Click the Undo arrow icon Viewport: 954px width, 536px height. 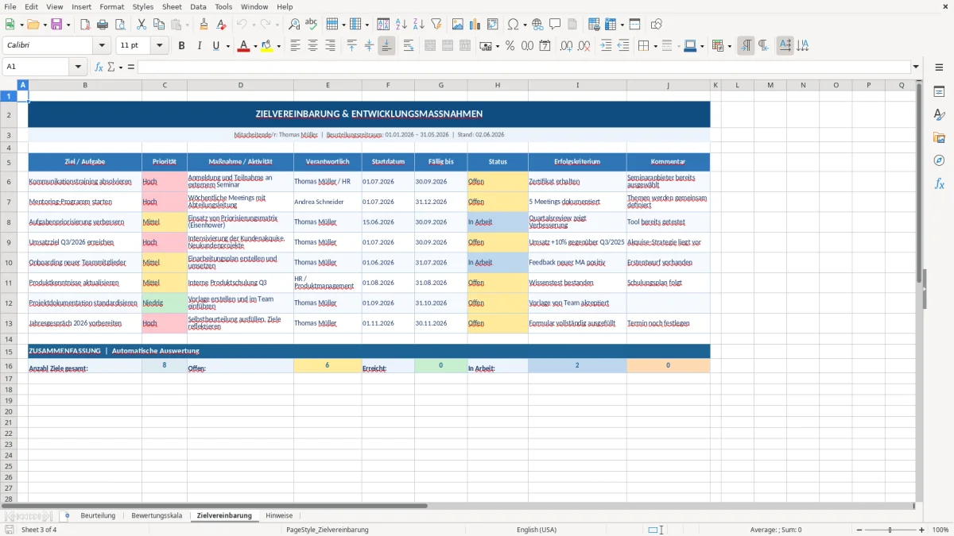click(x=242, y=25)
